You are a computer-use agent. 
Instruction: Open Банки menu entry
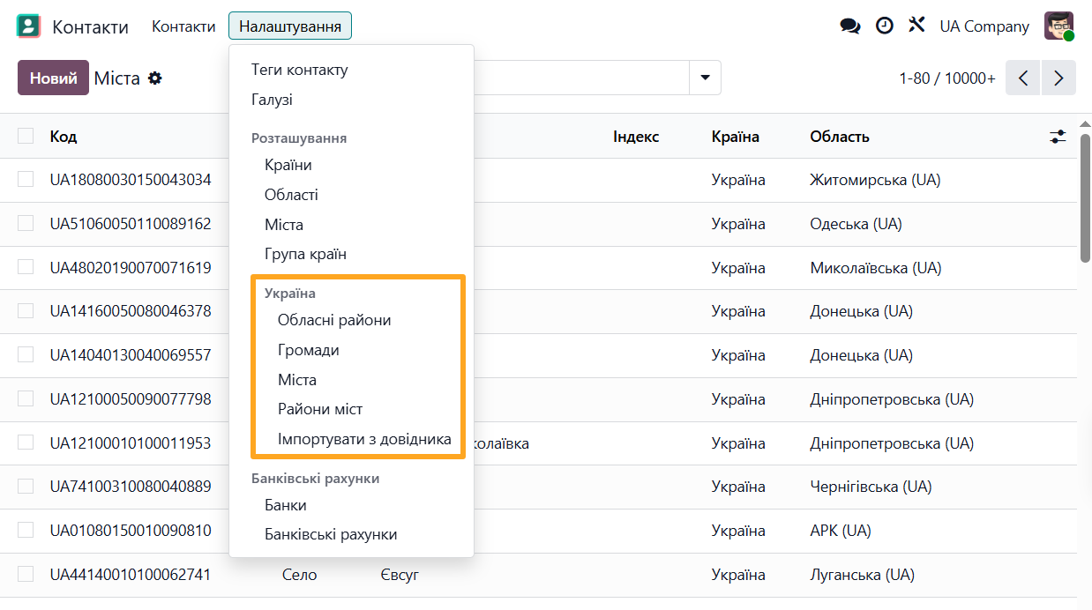pyautogui.click(x=286, y=505)
